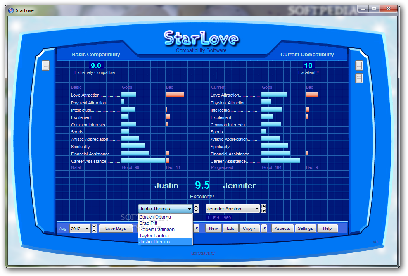Maximize the StarLove window
Viewport: 408px width, 276px height.
click(374, 9)
